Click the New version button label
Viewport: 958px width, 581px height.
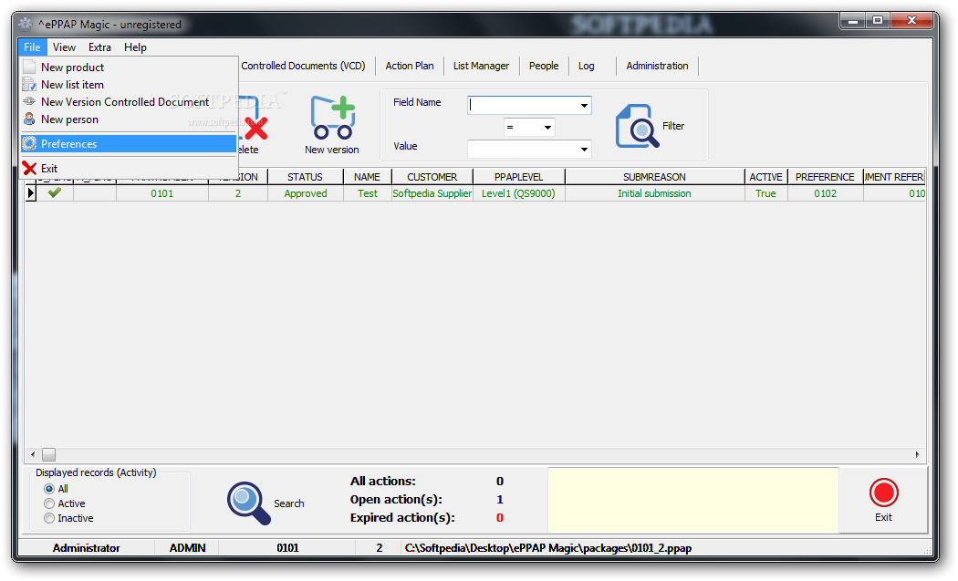click(x=332, y=150)
